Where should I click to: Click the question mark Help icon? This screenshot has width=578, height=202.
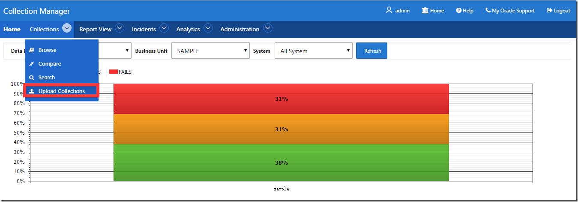pos(458,10)
